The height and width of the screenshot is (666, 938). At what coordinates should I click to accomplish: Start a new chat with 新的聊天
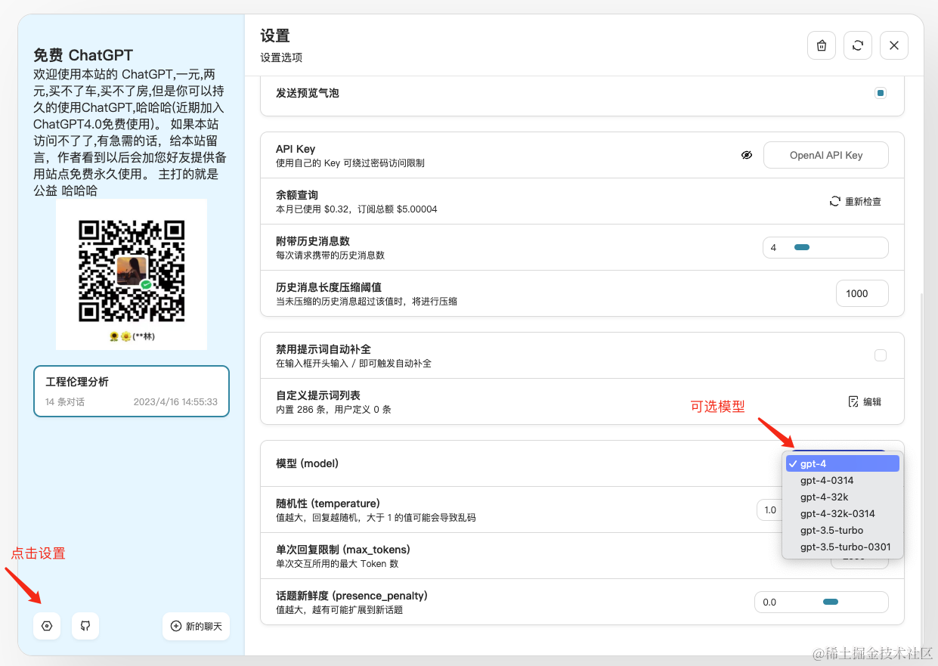197,626
